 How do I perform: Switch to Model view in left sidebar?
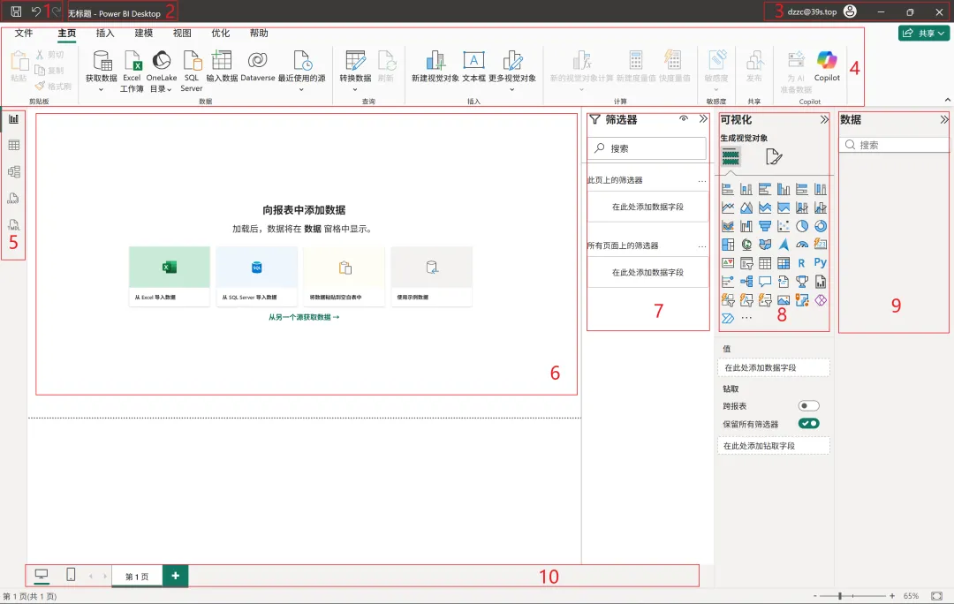pos(13,171)
